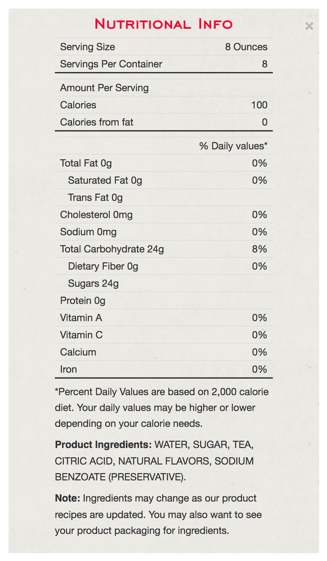This screenshot has width=327, height=561.
Task: Click the Dietary Fiber 0g row
Action: [163, 266]
